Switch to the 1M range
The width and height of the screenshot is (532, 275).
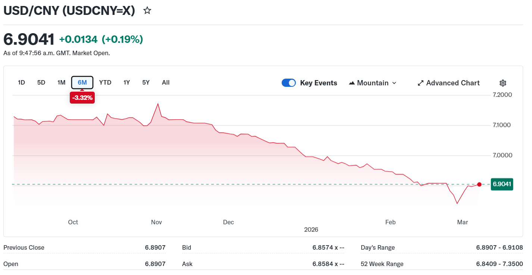tap(61, 82)
